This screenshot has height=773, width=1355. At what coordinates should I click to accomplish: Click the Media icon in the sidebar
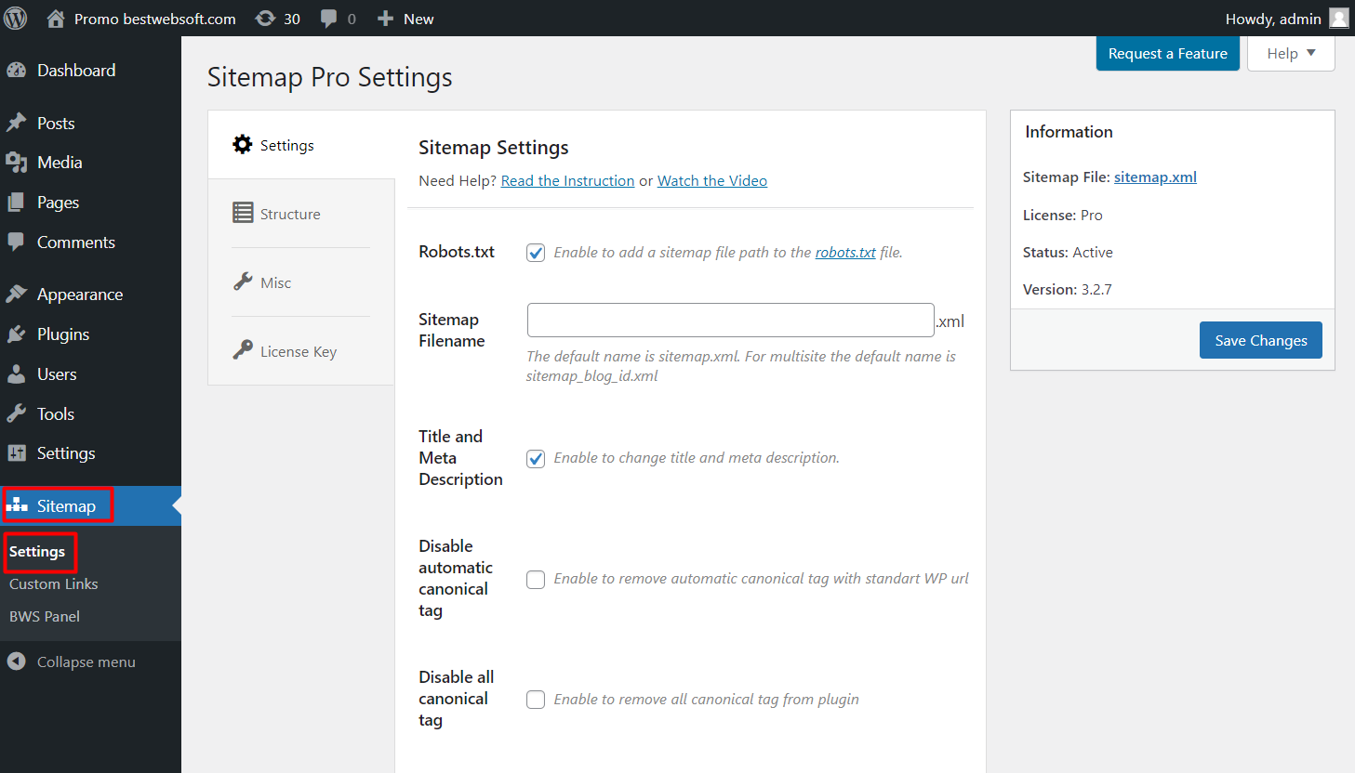click(x=16, y=163)
